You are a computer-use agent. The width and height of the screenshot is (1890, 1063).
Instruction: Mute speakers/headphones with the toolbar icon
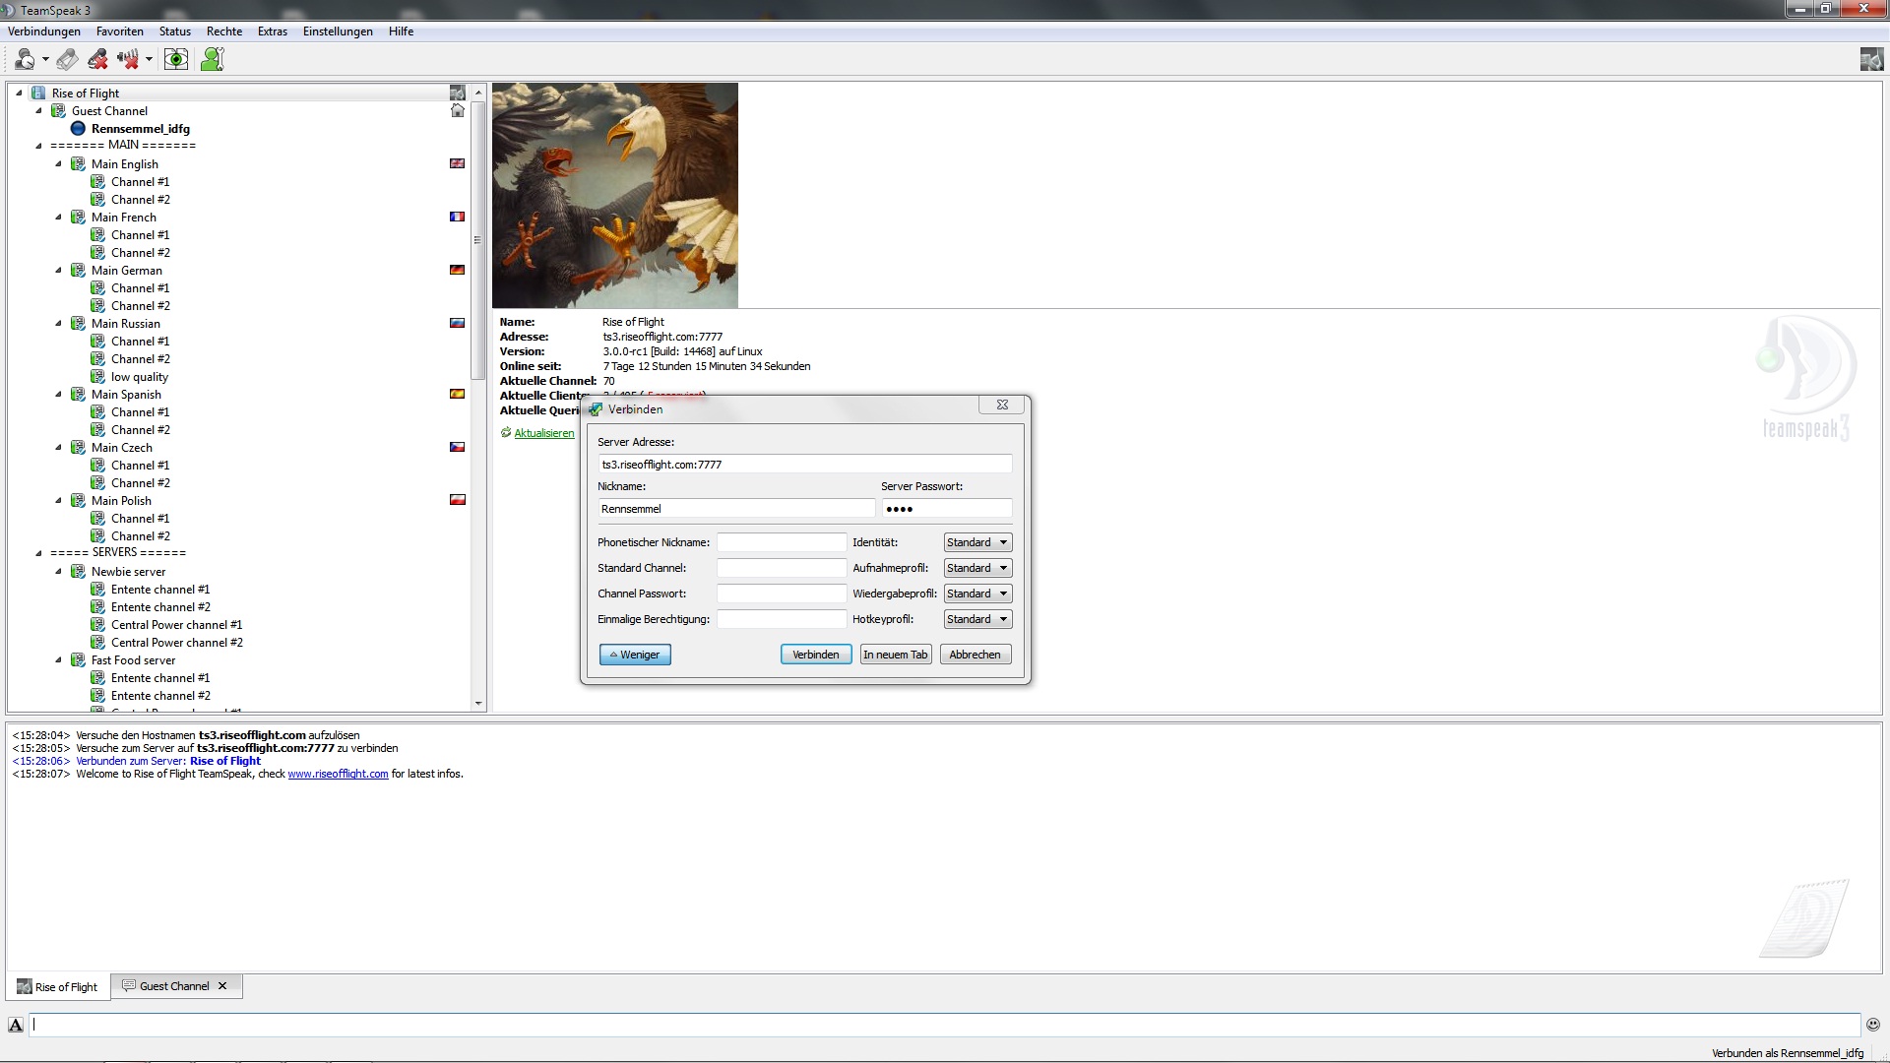pos(128,59)
